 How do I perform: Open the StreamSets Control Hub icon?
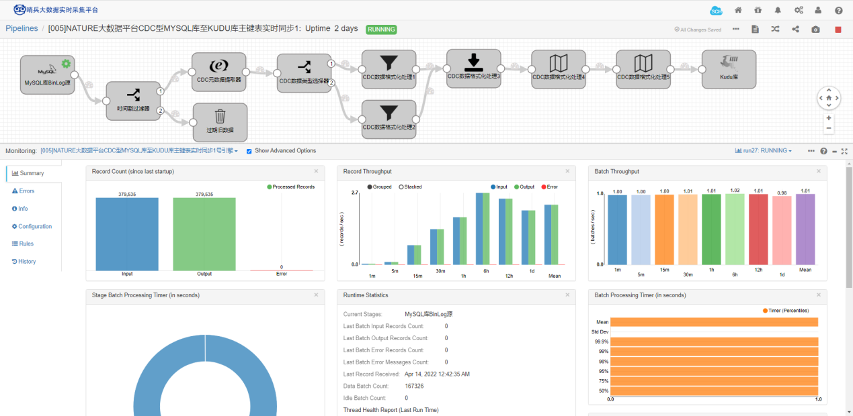click(x=716, y=10)
